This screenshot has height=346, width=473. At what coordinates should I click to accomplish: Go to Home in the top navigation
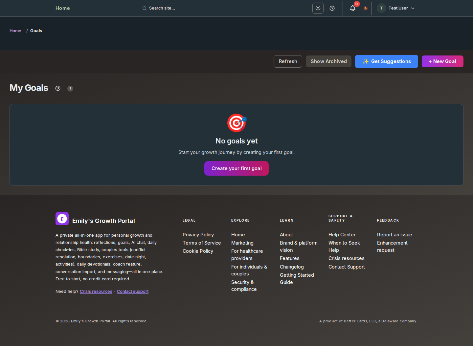pyautogui.click(x=62, y=8)
